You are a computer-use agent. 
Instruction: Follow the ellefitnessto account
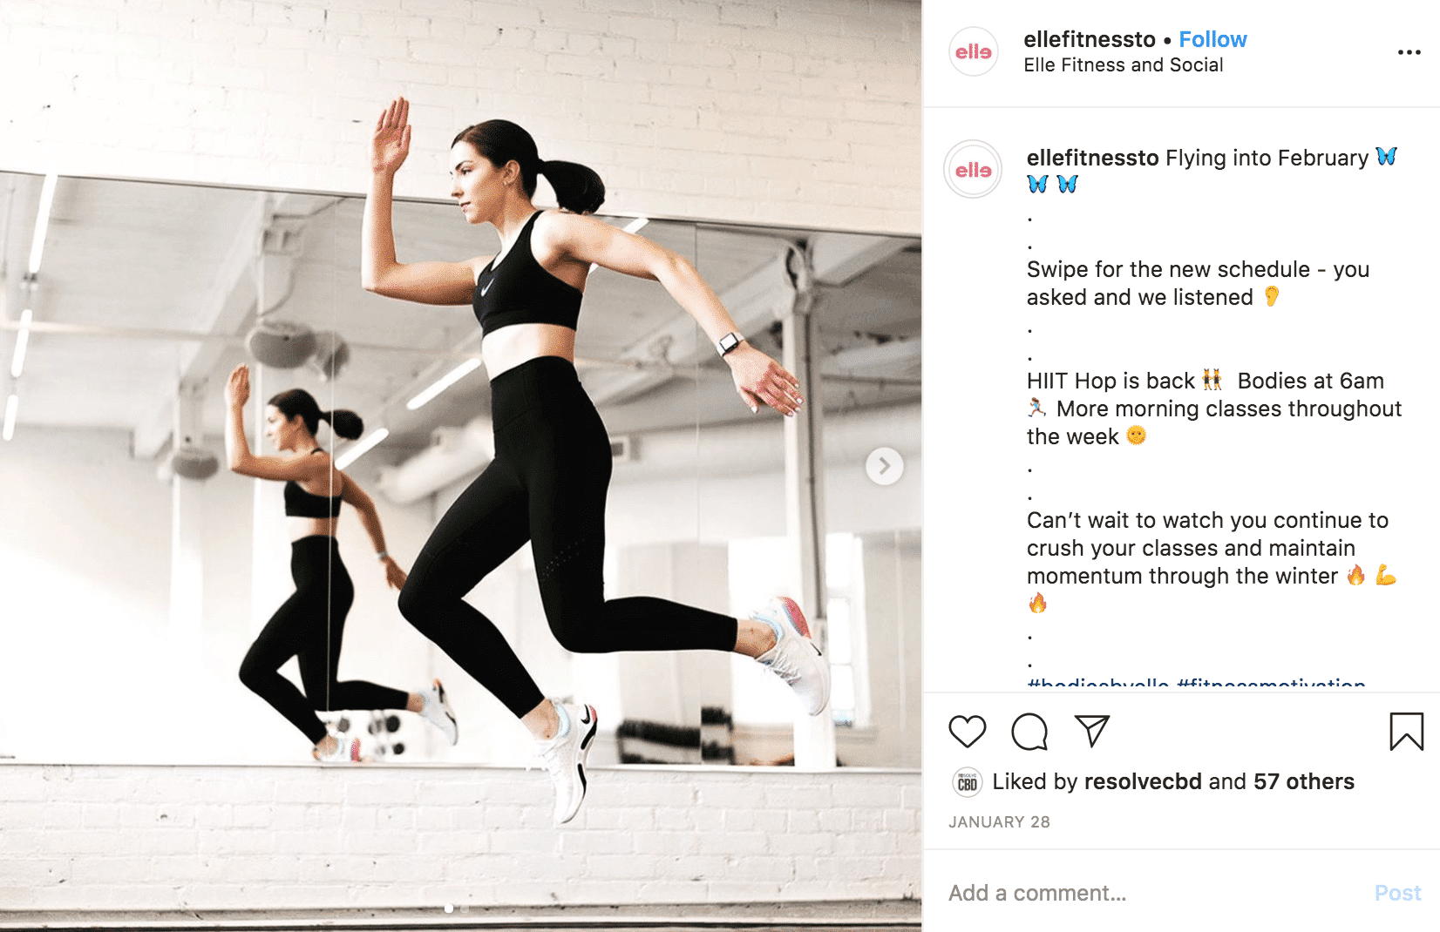click(x=1212, y=39)
